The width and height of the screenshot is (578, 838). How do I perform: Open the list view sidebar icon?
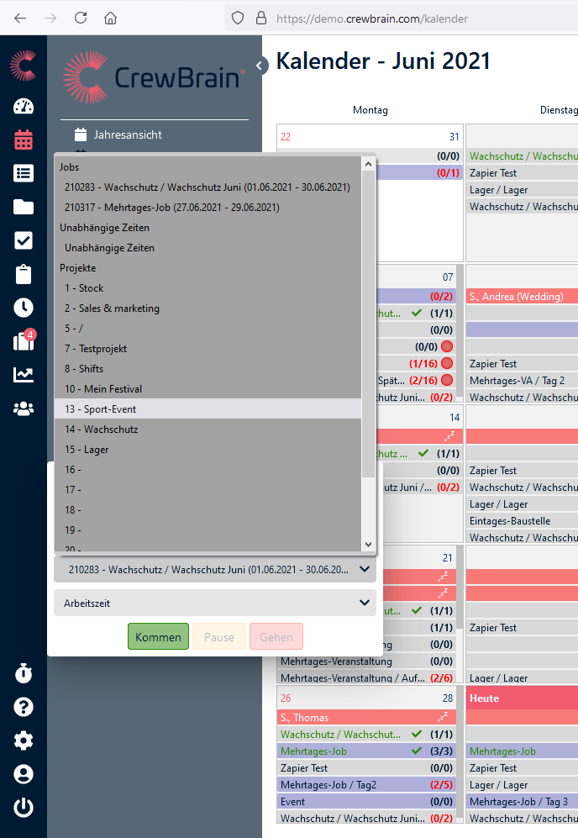(24, 173)
